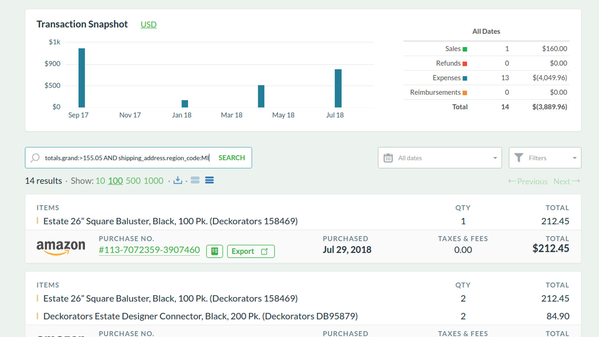
Task: Click the green Sales legend swatch
Action: point(464,48)
